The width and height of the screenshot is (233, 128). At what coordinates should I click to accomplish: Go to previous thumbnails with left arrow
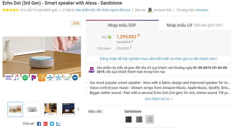click(5, 109)
